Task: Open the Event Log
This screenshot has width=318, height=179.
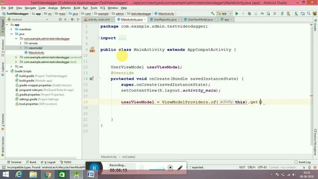Action: pos(303,162)
